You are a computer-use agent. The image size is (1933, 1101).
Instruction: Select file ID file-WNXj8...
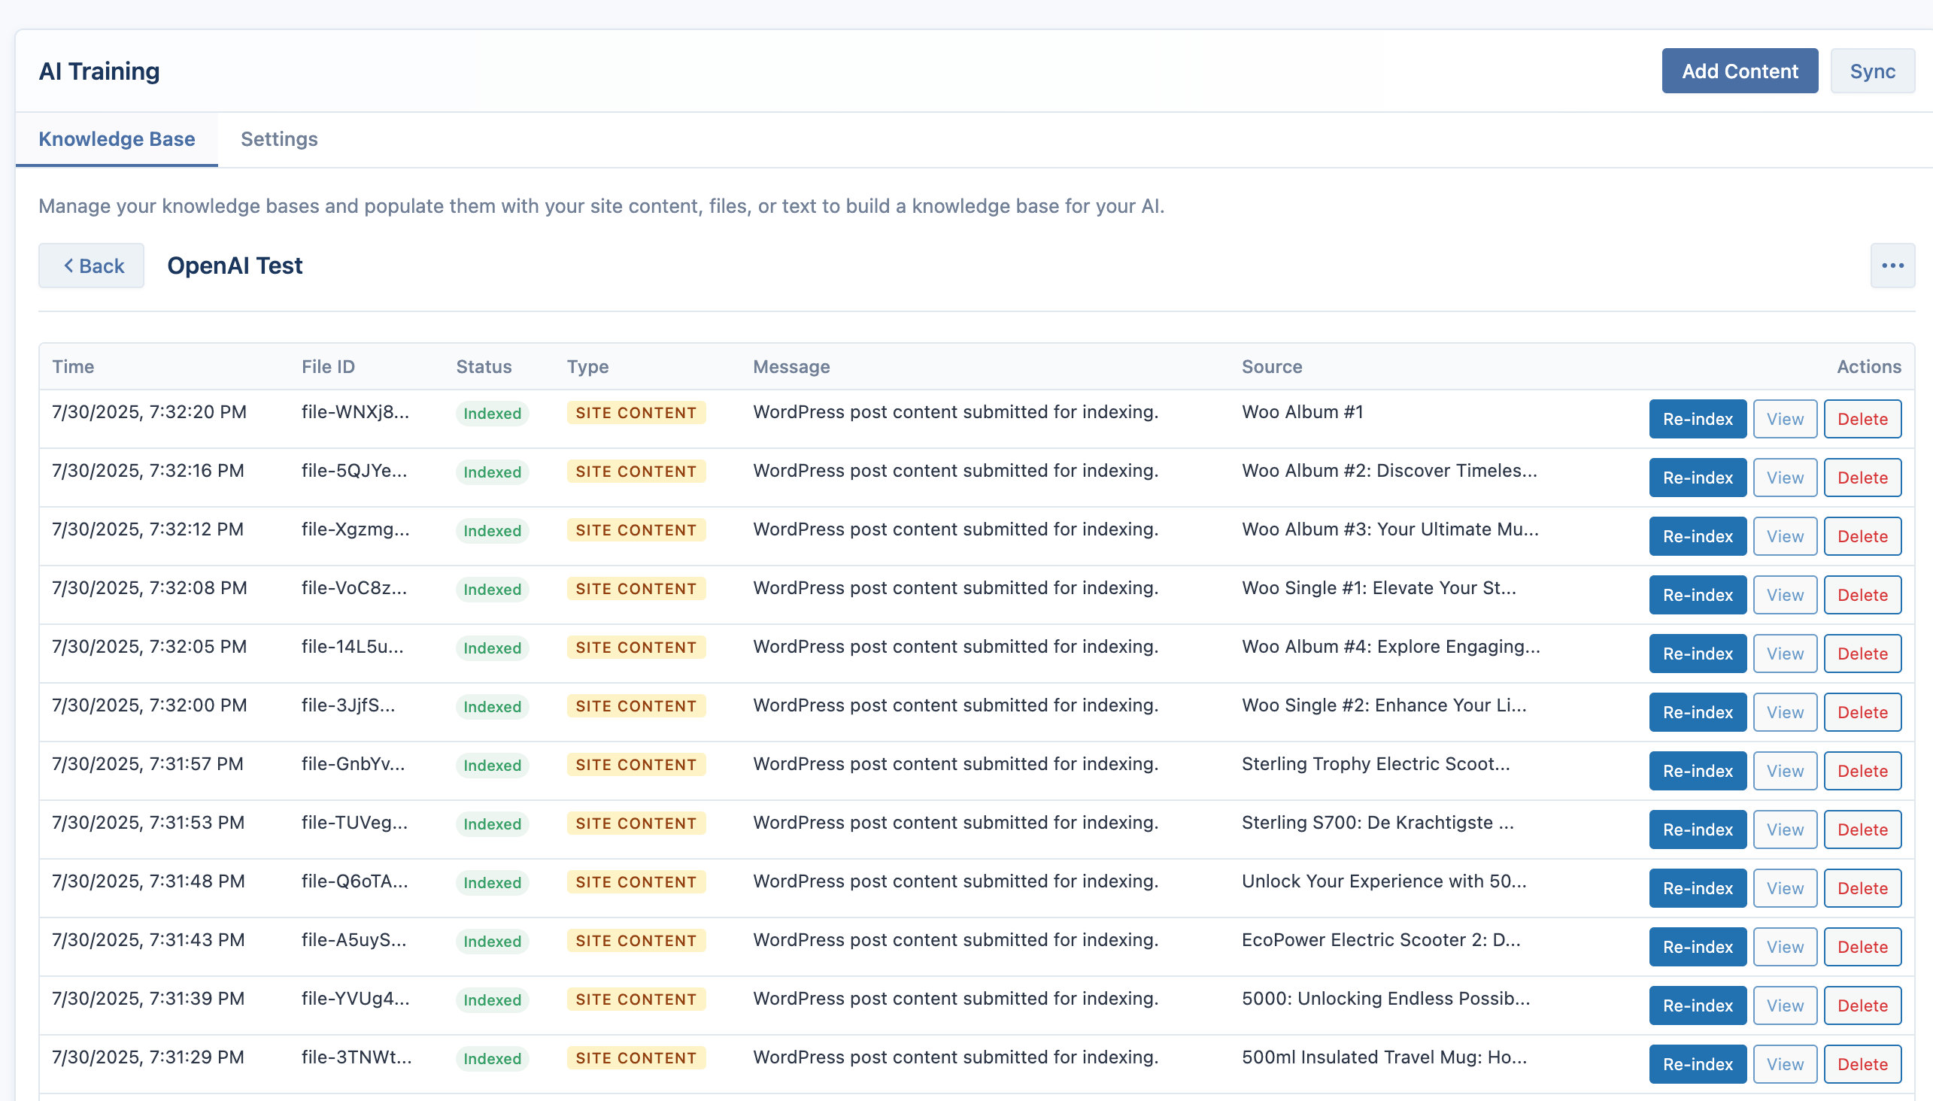[356, 412]
